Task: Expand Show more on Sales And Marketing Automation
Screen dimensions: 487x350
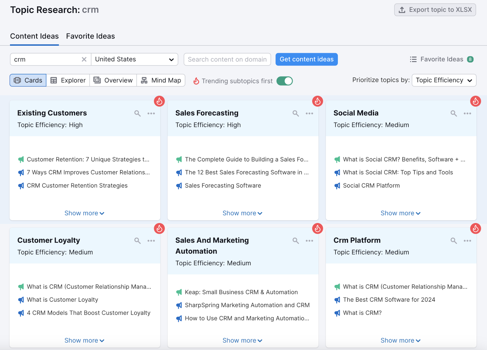Action: (x=242, y=340)
